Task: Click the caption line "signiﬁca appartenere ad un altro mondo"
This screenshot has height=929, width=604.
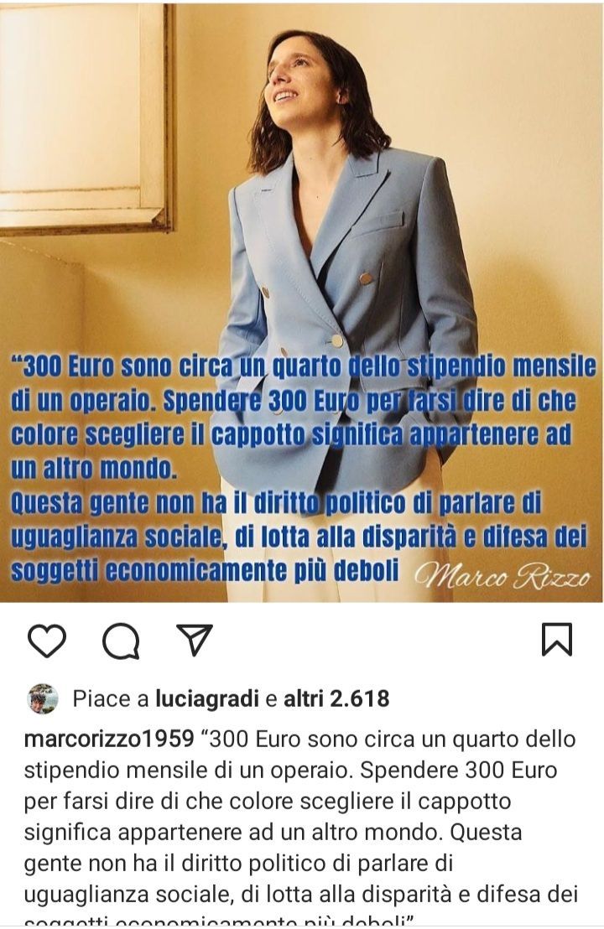Action: tap(233, 833)
